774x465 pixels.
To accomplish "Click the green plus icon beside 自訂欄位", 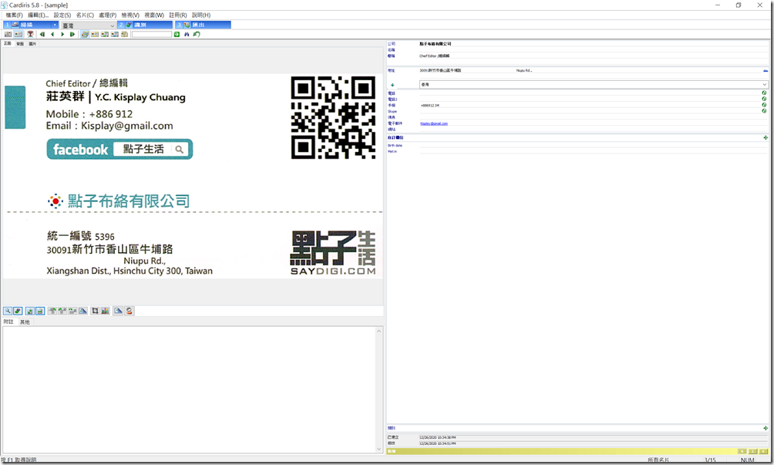I will [765, 138].
